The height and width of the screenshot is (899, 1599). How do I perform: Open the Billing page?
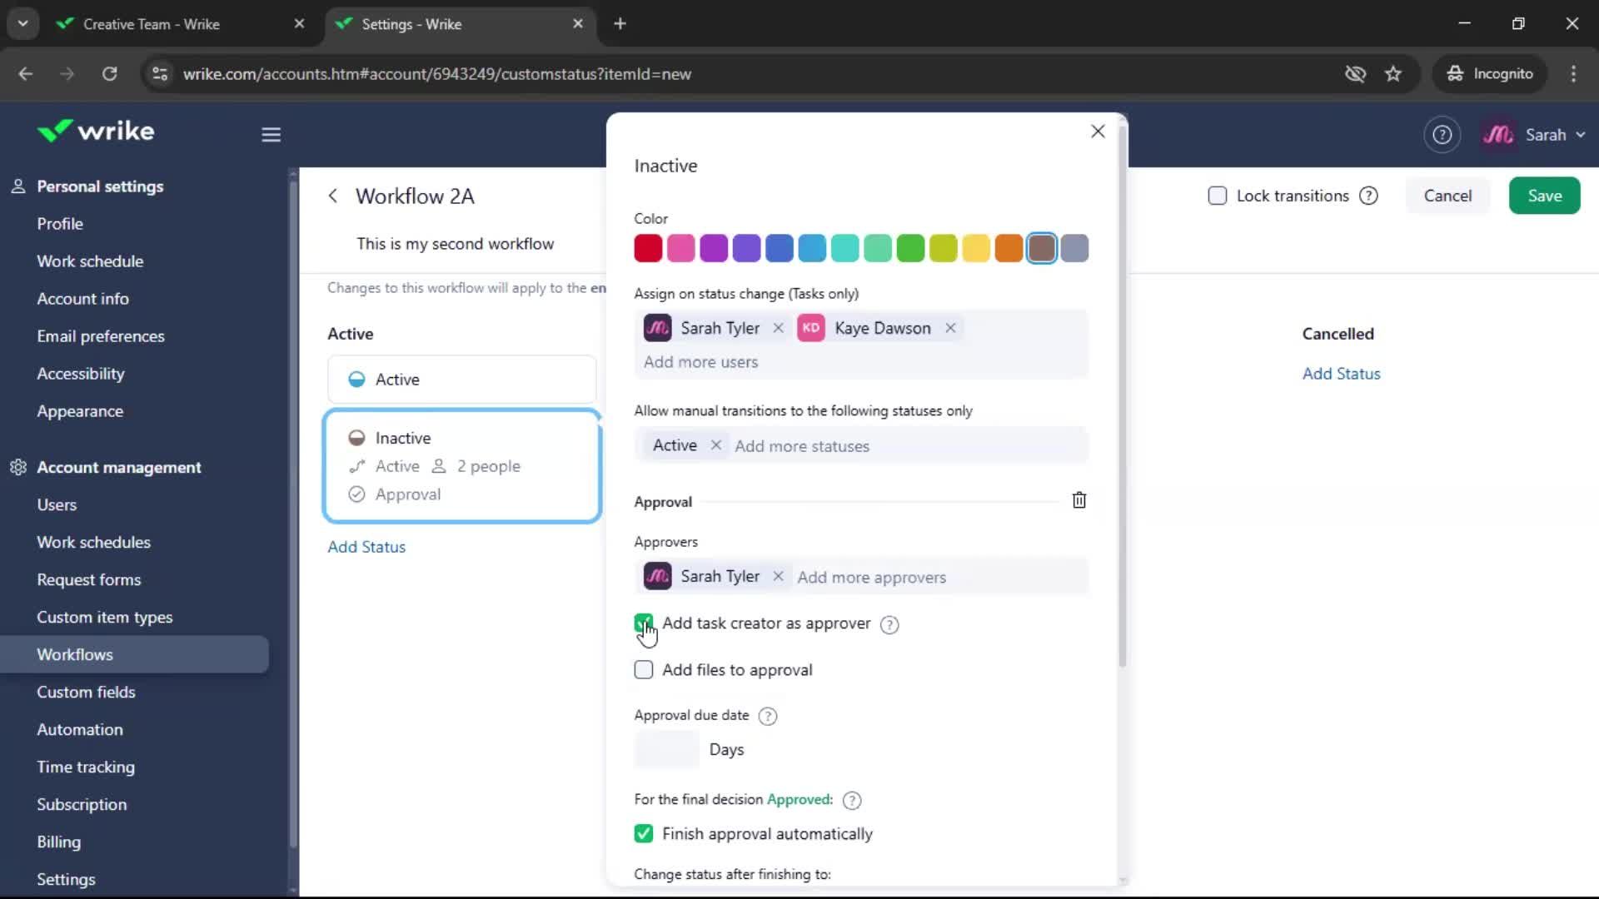tap(59, 842)
